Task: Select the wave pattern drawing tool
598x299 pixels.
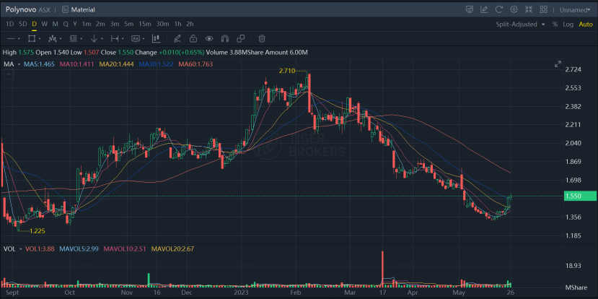Action: pos(52,38)
